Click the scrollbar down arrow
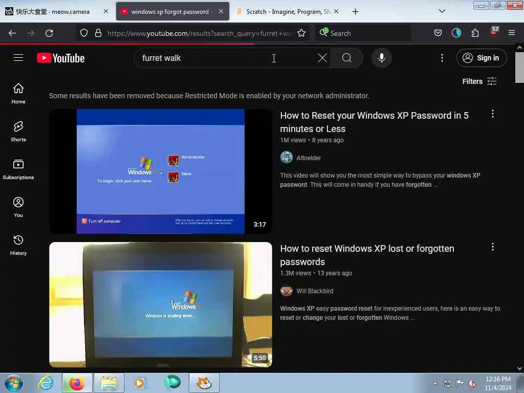 pos(519,368)
